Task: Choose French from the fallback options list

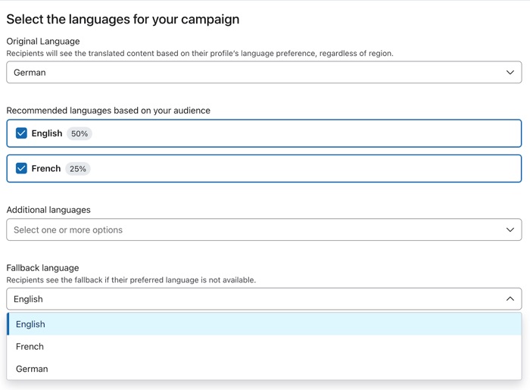Action: point(30,347)
